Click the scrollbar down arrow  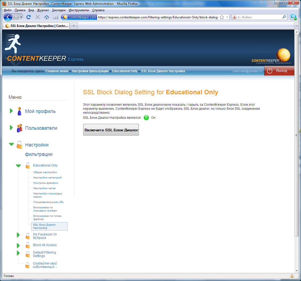296,271
